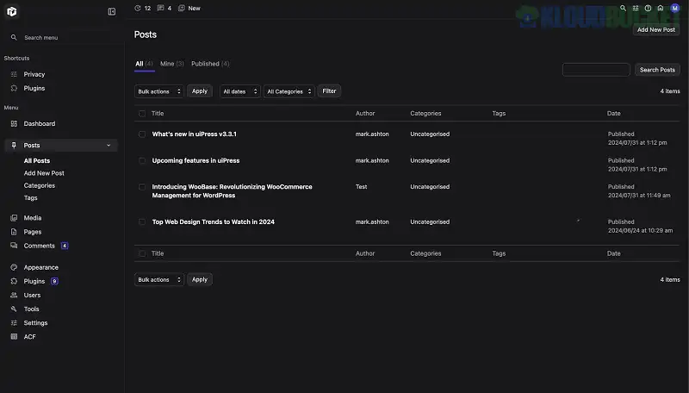
Task: Click the updates icon showing 12
Action: [143, 8]
